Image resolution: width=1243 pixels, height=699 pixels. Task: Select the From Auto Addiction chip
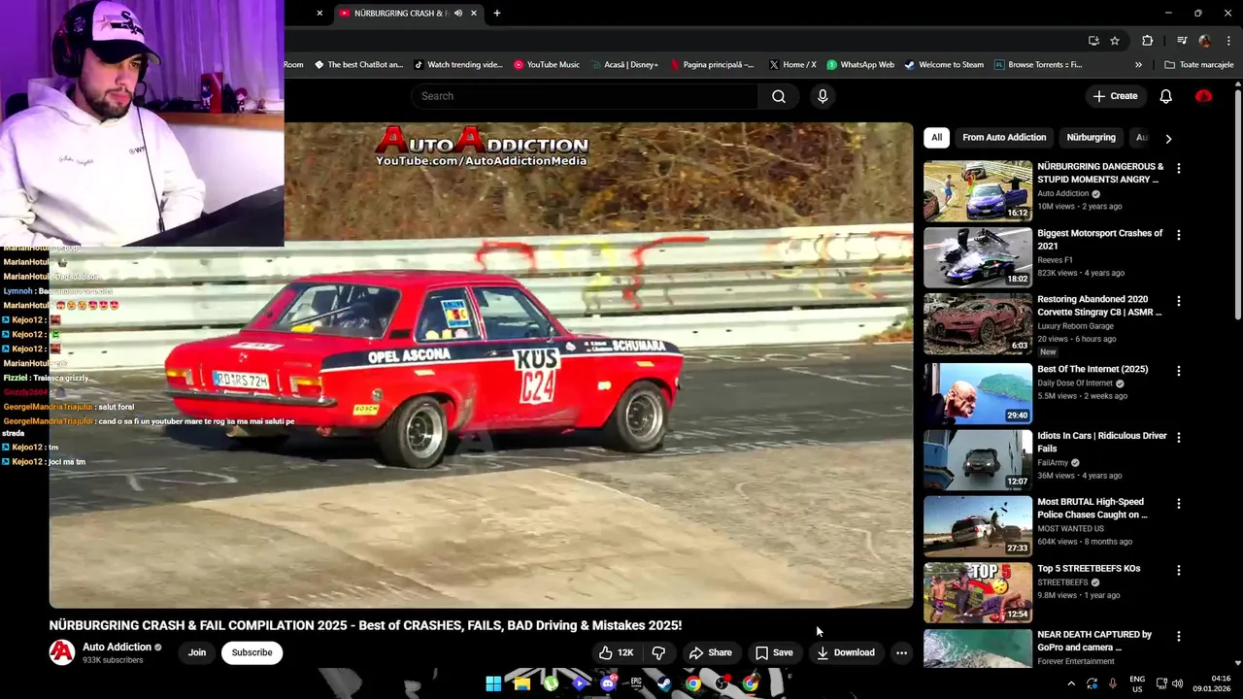coord(1004,138)
